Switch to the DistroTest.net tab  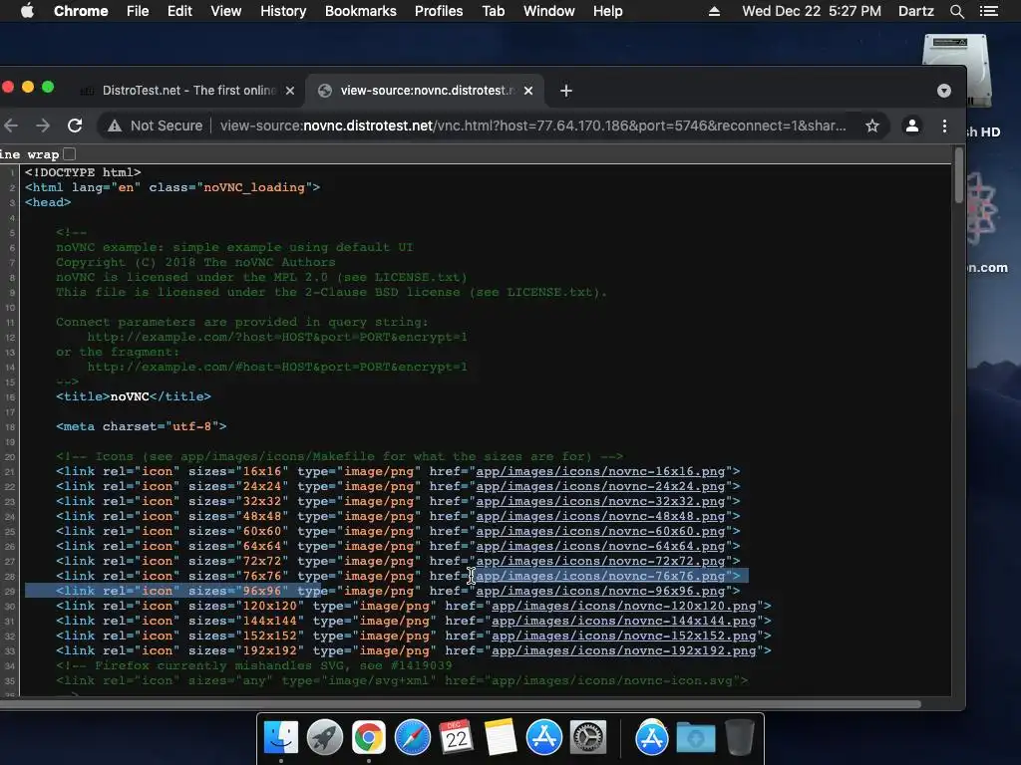click(x=188, y=91)
